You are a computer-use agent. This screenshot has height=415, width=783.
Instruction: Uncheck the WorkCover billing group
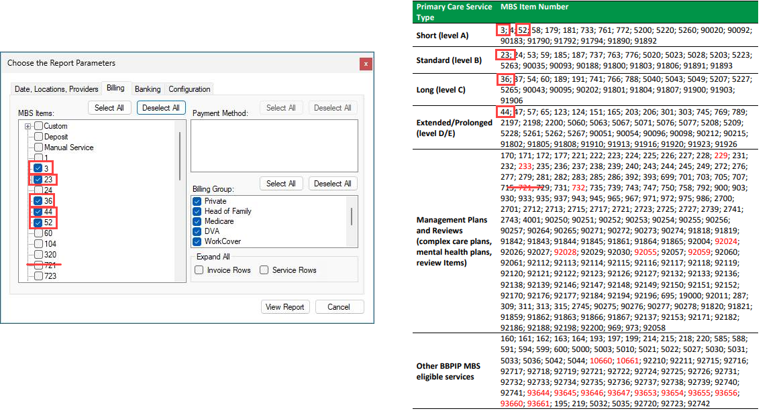tap(197, 241)
